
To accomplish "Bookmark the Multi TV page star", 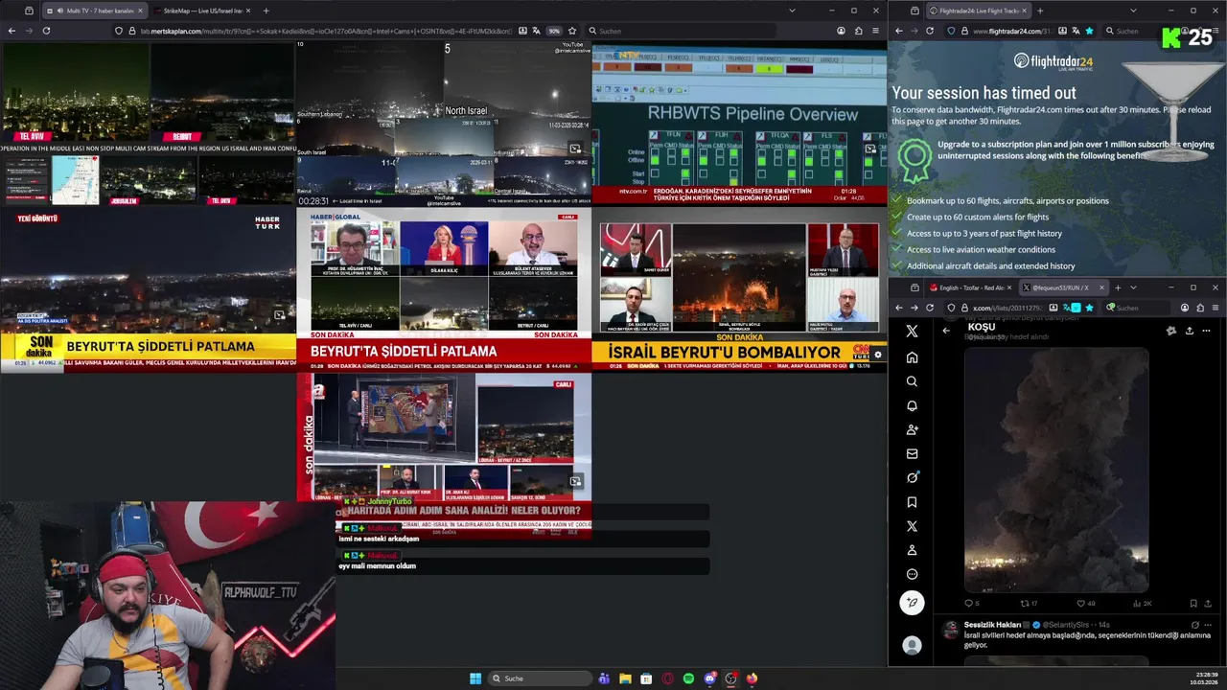I will (572, 31).
